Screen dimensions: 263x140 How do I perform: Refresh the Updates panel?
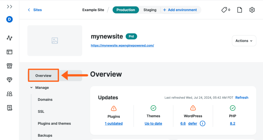coord(242,98)
